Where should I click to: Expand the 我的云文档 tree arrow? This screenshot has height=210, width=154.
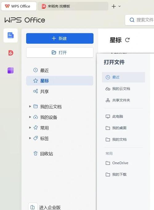(30, 106)
